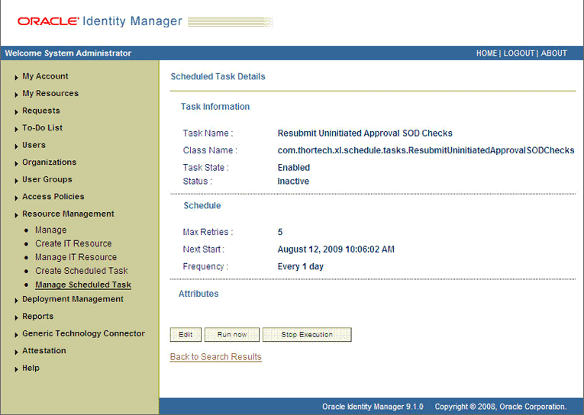Click the Oracle Identity Manager logo
The image size is (584, 415).
pyautogui.click(x=100, y=21)
